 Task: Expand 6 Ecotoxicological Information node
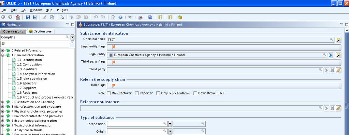(3, 121)
